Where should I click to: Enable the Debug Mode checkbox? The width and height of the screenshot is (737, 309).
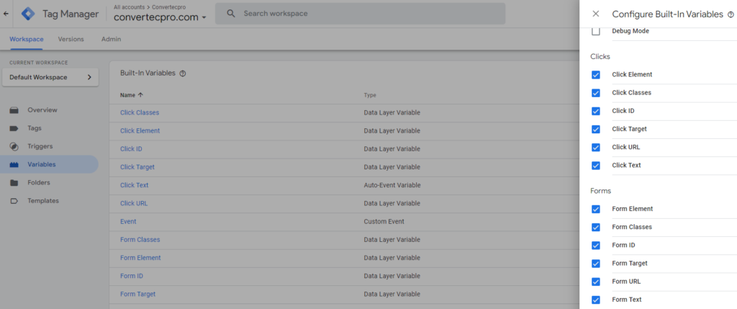[595, 32]
